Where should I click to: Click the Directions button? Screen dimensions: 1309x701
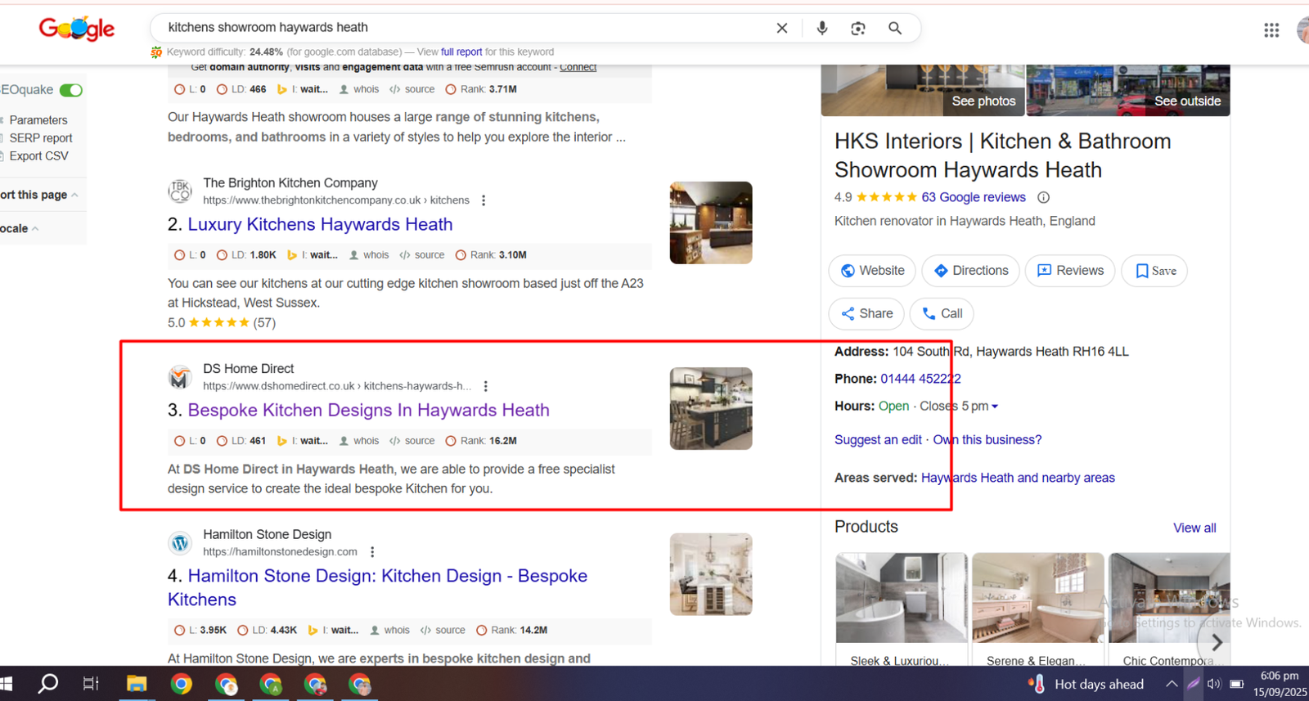[x=970, y=271]
